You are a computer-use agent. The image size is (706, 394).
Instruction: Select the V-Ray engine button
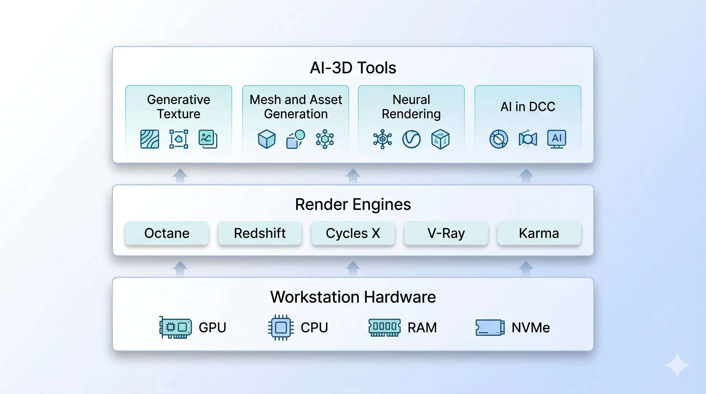pos(446,233)
